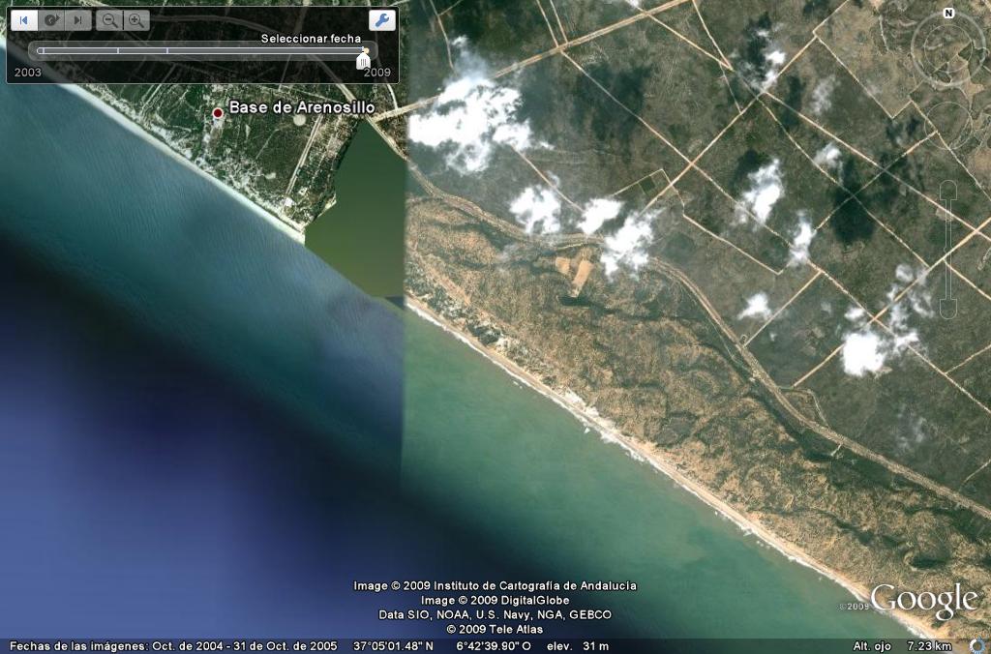
Task: Open historical imagery options wrench
Action: click(382, 19)
